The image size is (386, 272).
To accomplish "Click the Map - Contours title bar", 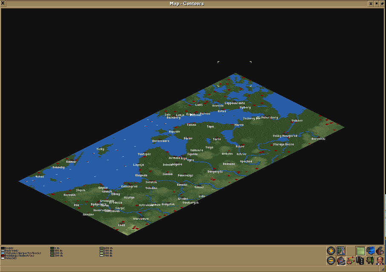I will 187,3.
